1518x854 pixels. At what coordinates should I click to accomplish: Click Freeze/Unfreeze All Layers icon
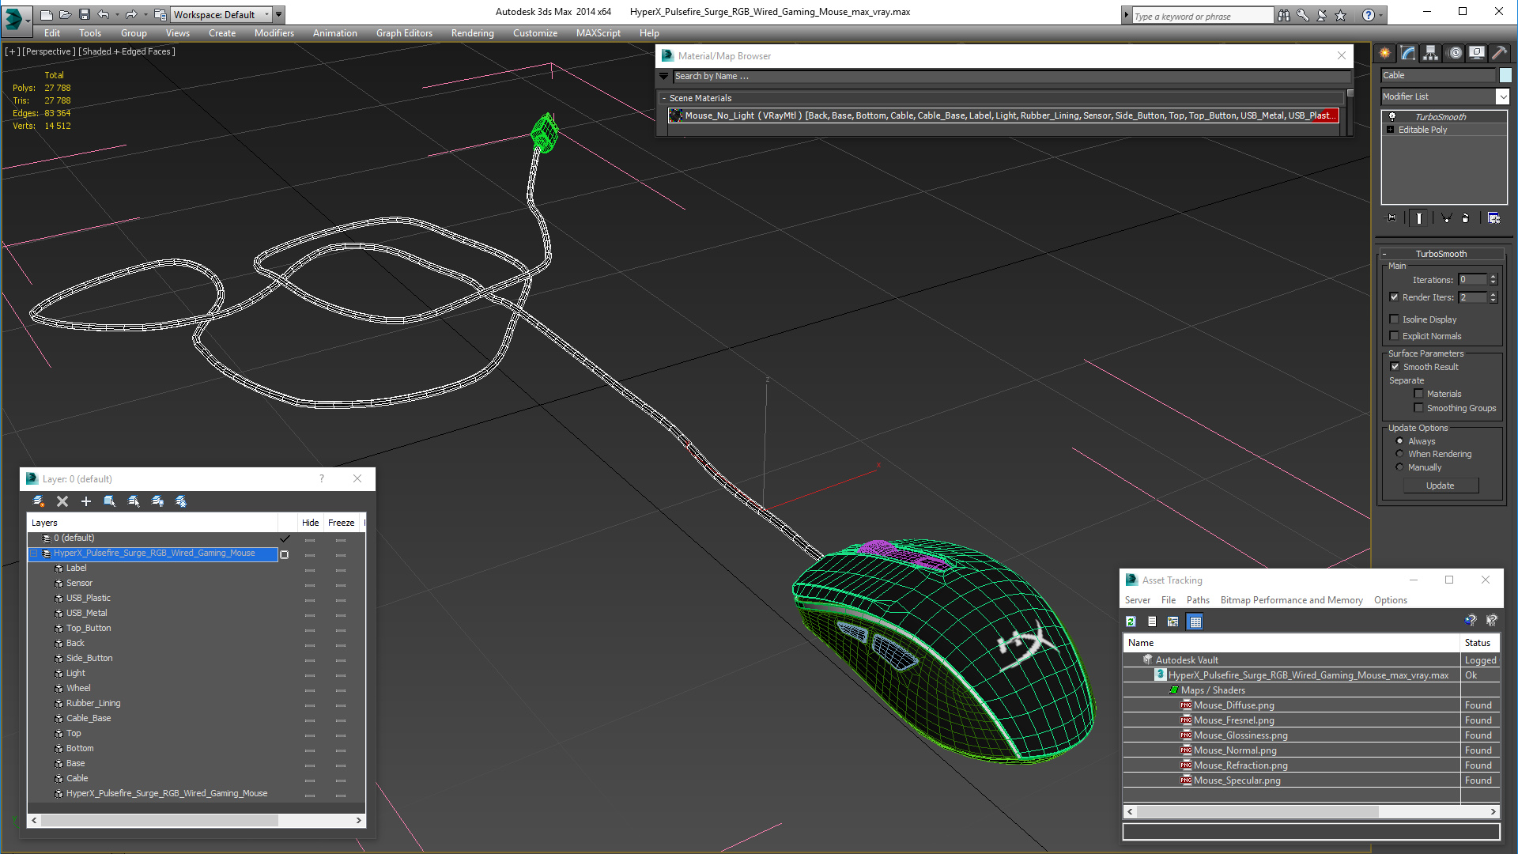coord(181,501)
